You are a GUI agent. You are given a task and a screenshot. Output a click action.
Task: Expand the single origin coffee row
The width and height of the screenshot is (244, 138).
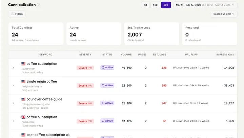coord(13,86)
